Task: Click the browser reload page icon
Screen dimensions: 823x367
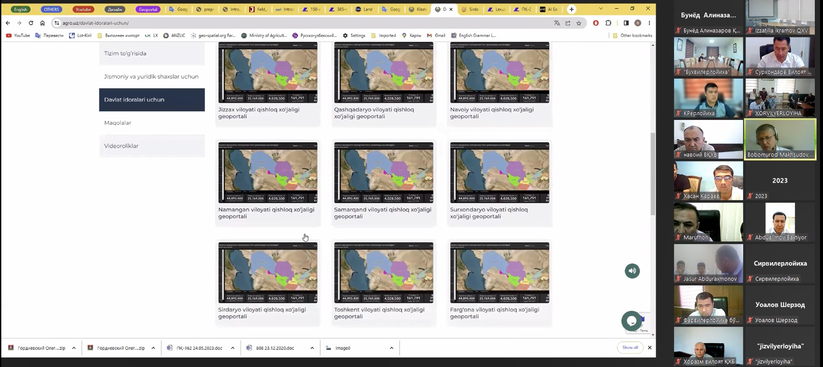Action: tap(31, 23)
